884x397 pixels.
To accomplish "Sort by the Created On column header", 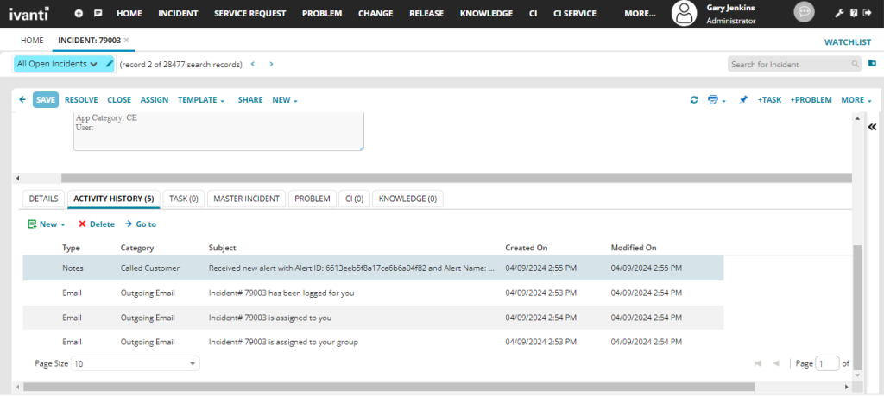I will [x=526, y=248].
